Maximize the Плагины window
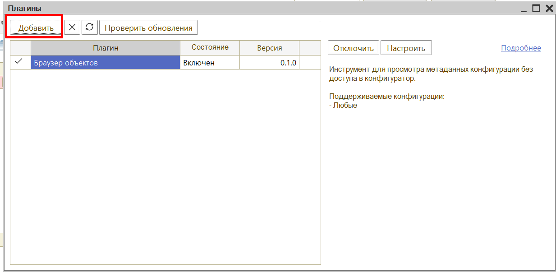 (536, 8)
